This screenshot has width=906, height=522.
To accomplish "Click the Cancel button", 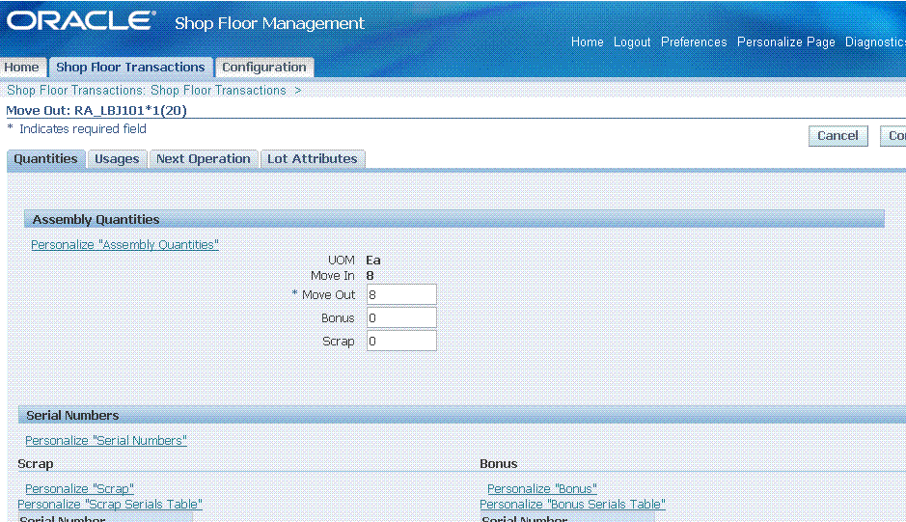I will [x=837, y=136].
